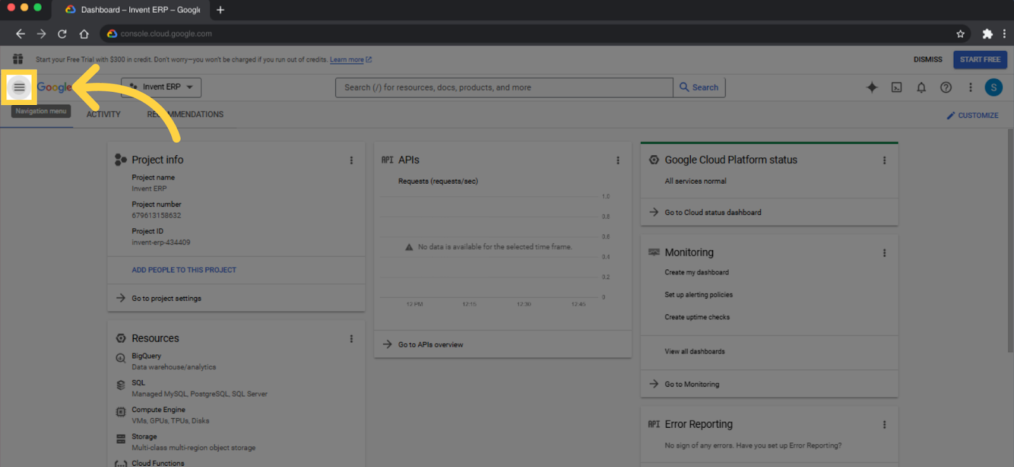Click the gift icon in free trial banner
1014x467 pixels.
tap(18, 59)
